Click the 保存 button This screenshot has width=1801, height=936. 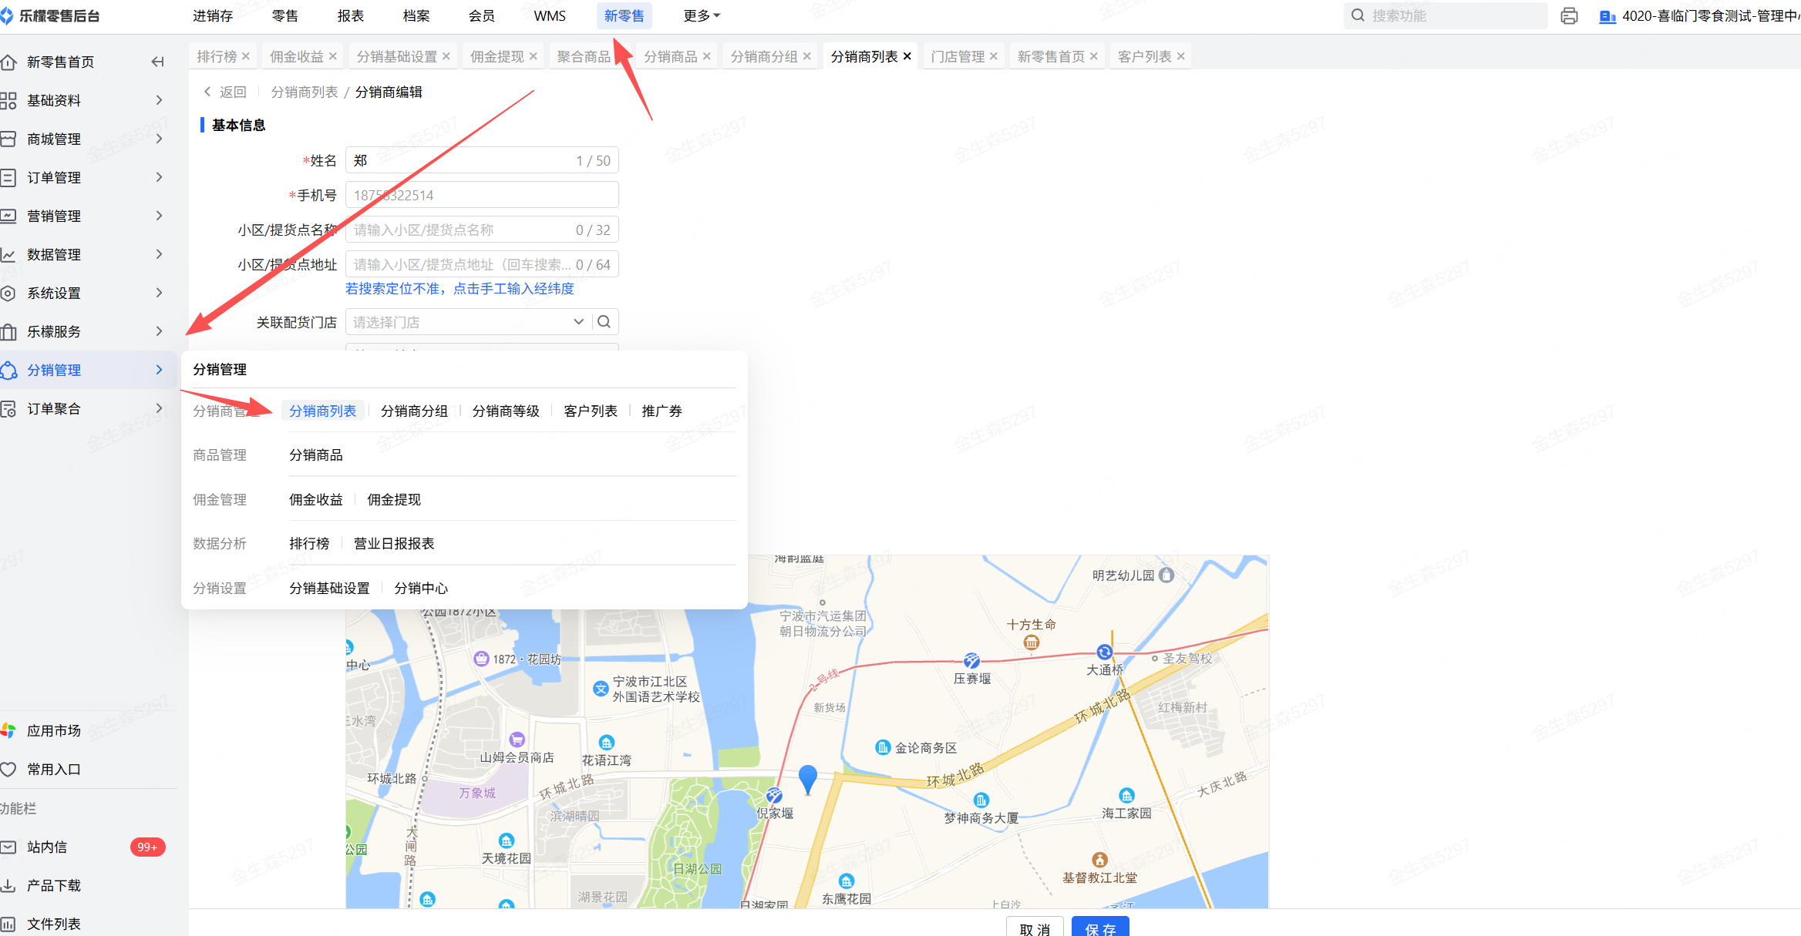click(1099, 928)
